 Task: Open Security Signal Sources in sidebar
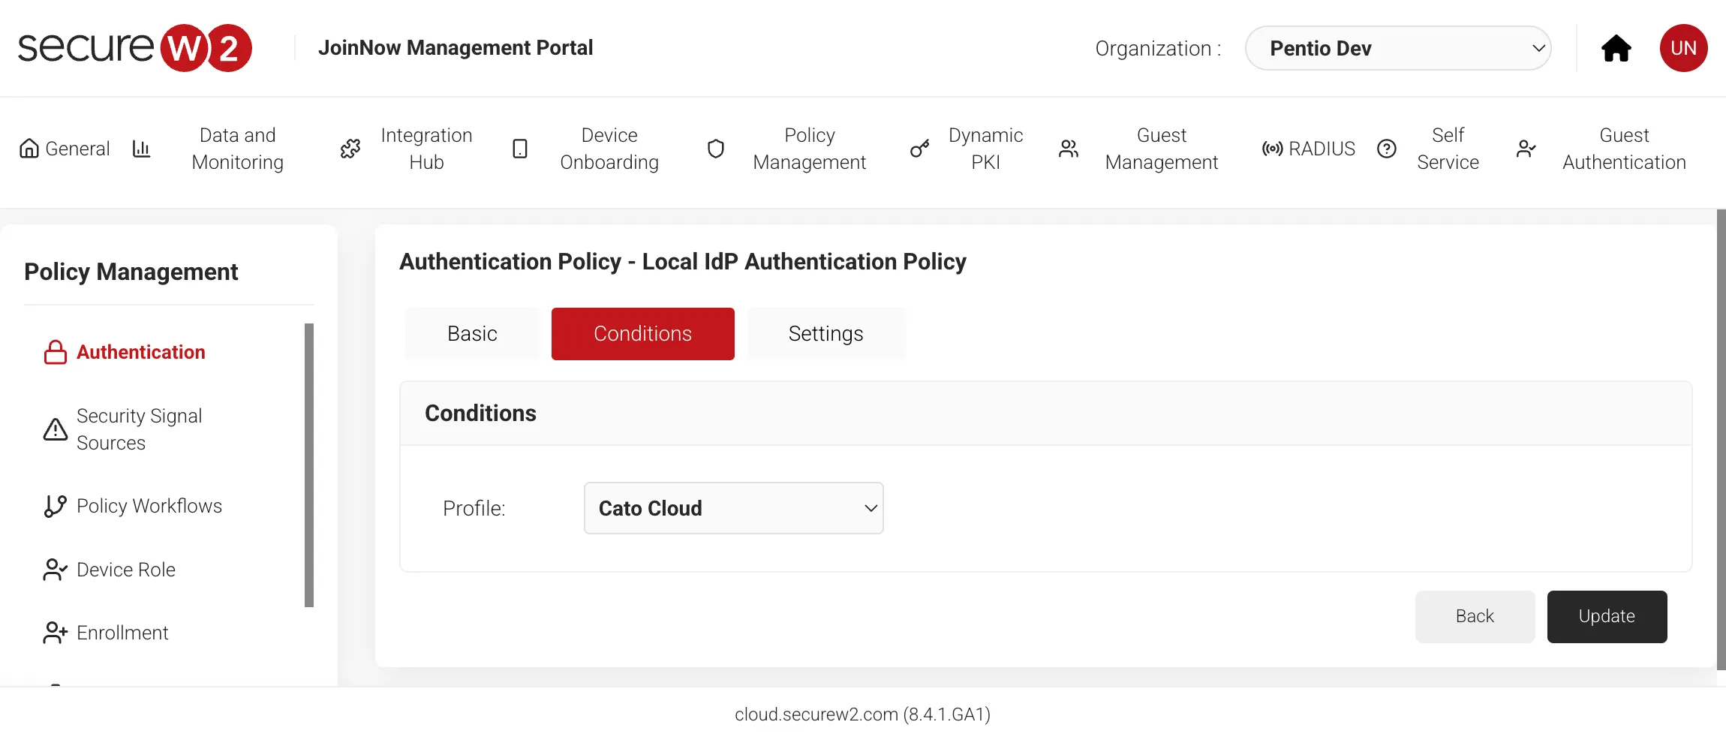[x=139, y=429]
